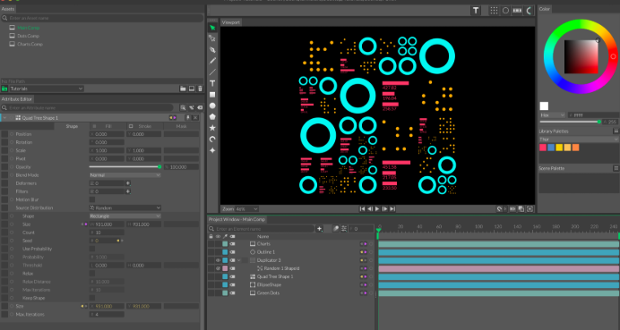This screenshot has height=330, width=620.
Task: Select the Edit Shape tool
Action: click(x=212, y=38)
